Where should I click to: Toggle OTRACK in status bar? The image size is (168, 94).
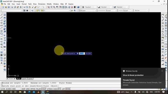(50, 89)
